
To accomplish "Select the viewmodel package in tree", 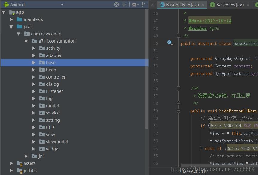I will [x=57, y=142].
